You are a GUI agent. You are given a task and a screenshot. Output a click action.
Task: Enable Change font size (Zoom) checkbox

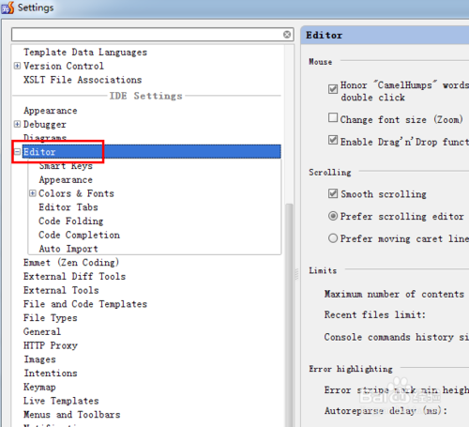pyautogui.click(x=333, y=117)
